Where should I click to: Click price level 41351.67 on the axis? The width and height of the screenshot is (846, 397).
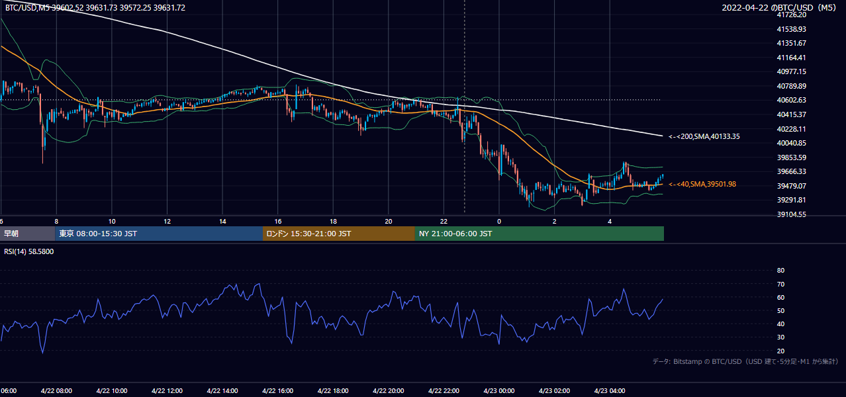click(791, 43)
